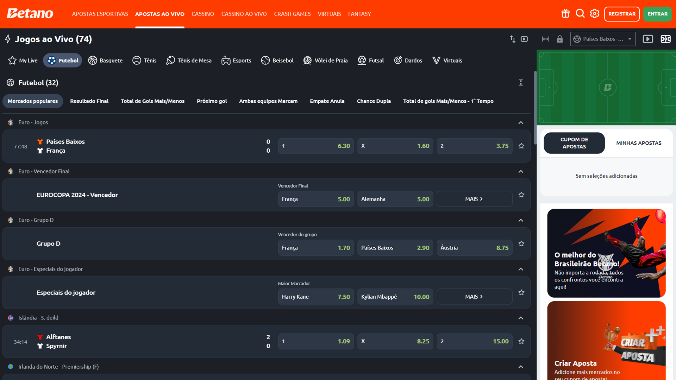Click the score/statistics grid icon
Viewport: 676px width, 380px height.
(x=665, y=39)
